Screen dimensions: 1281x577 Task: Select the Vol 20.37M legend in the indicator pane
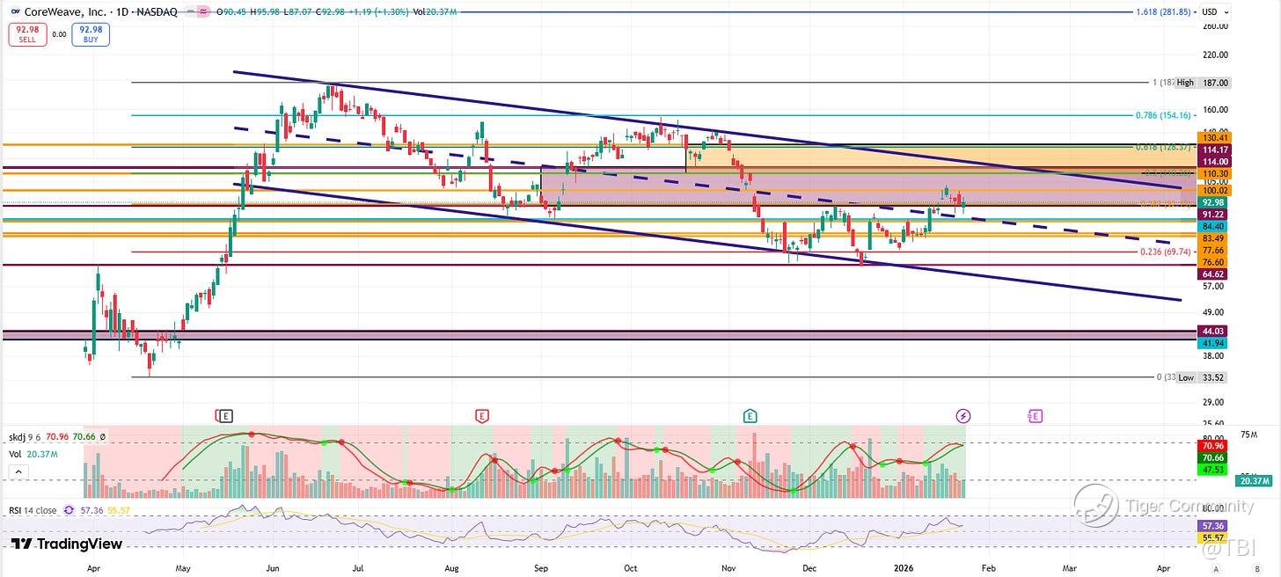pos(32,454)
